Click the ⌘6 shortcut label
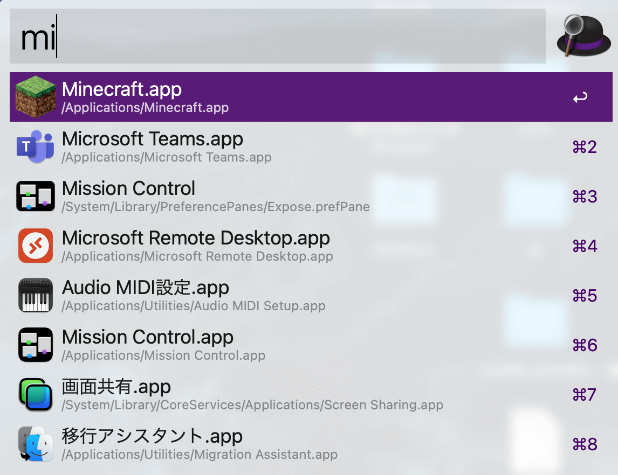Viewport: 618px width, 475px height. [585, 346]
